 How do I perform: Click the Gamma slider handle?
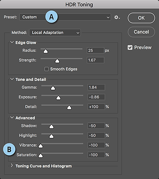53,88
